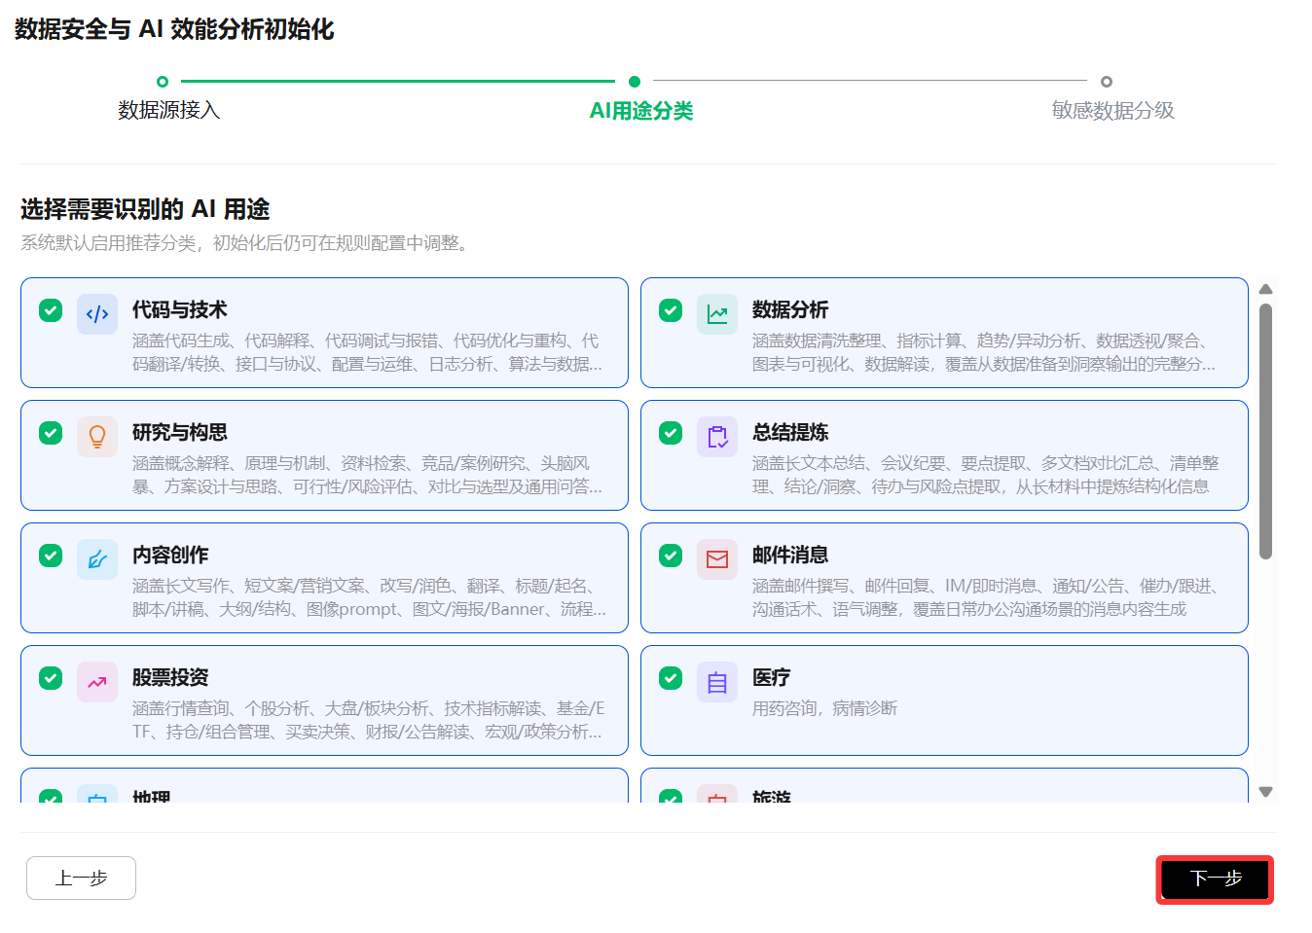Uncheck the 数据分析 checkbox

pos(671,310)
